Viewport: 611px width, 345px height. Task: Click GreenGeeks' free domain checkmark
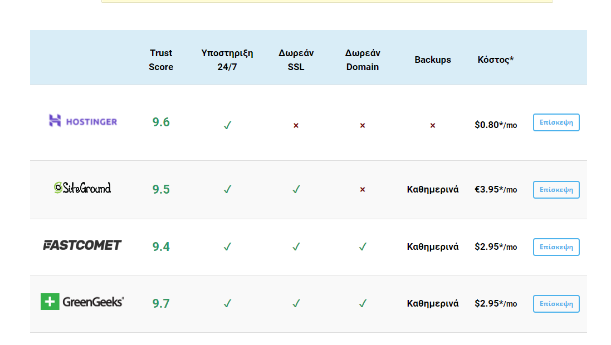(363, 303)
